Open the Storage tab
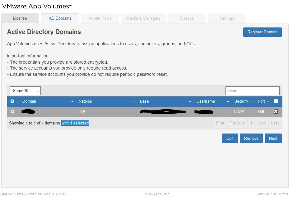Screen dimensions: 302x214 [187, 18]
